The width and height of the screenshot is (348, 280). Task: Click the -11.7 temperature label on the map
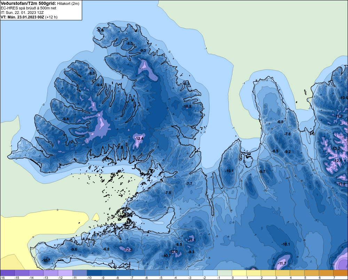point(282,263)
